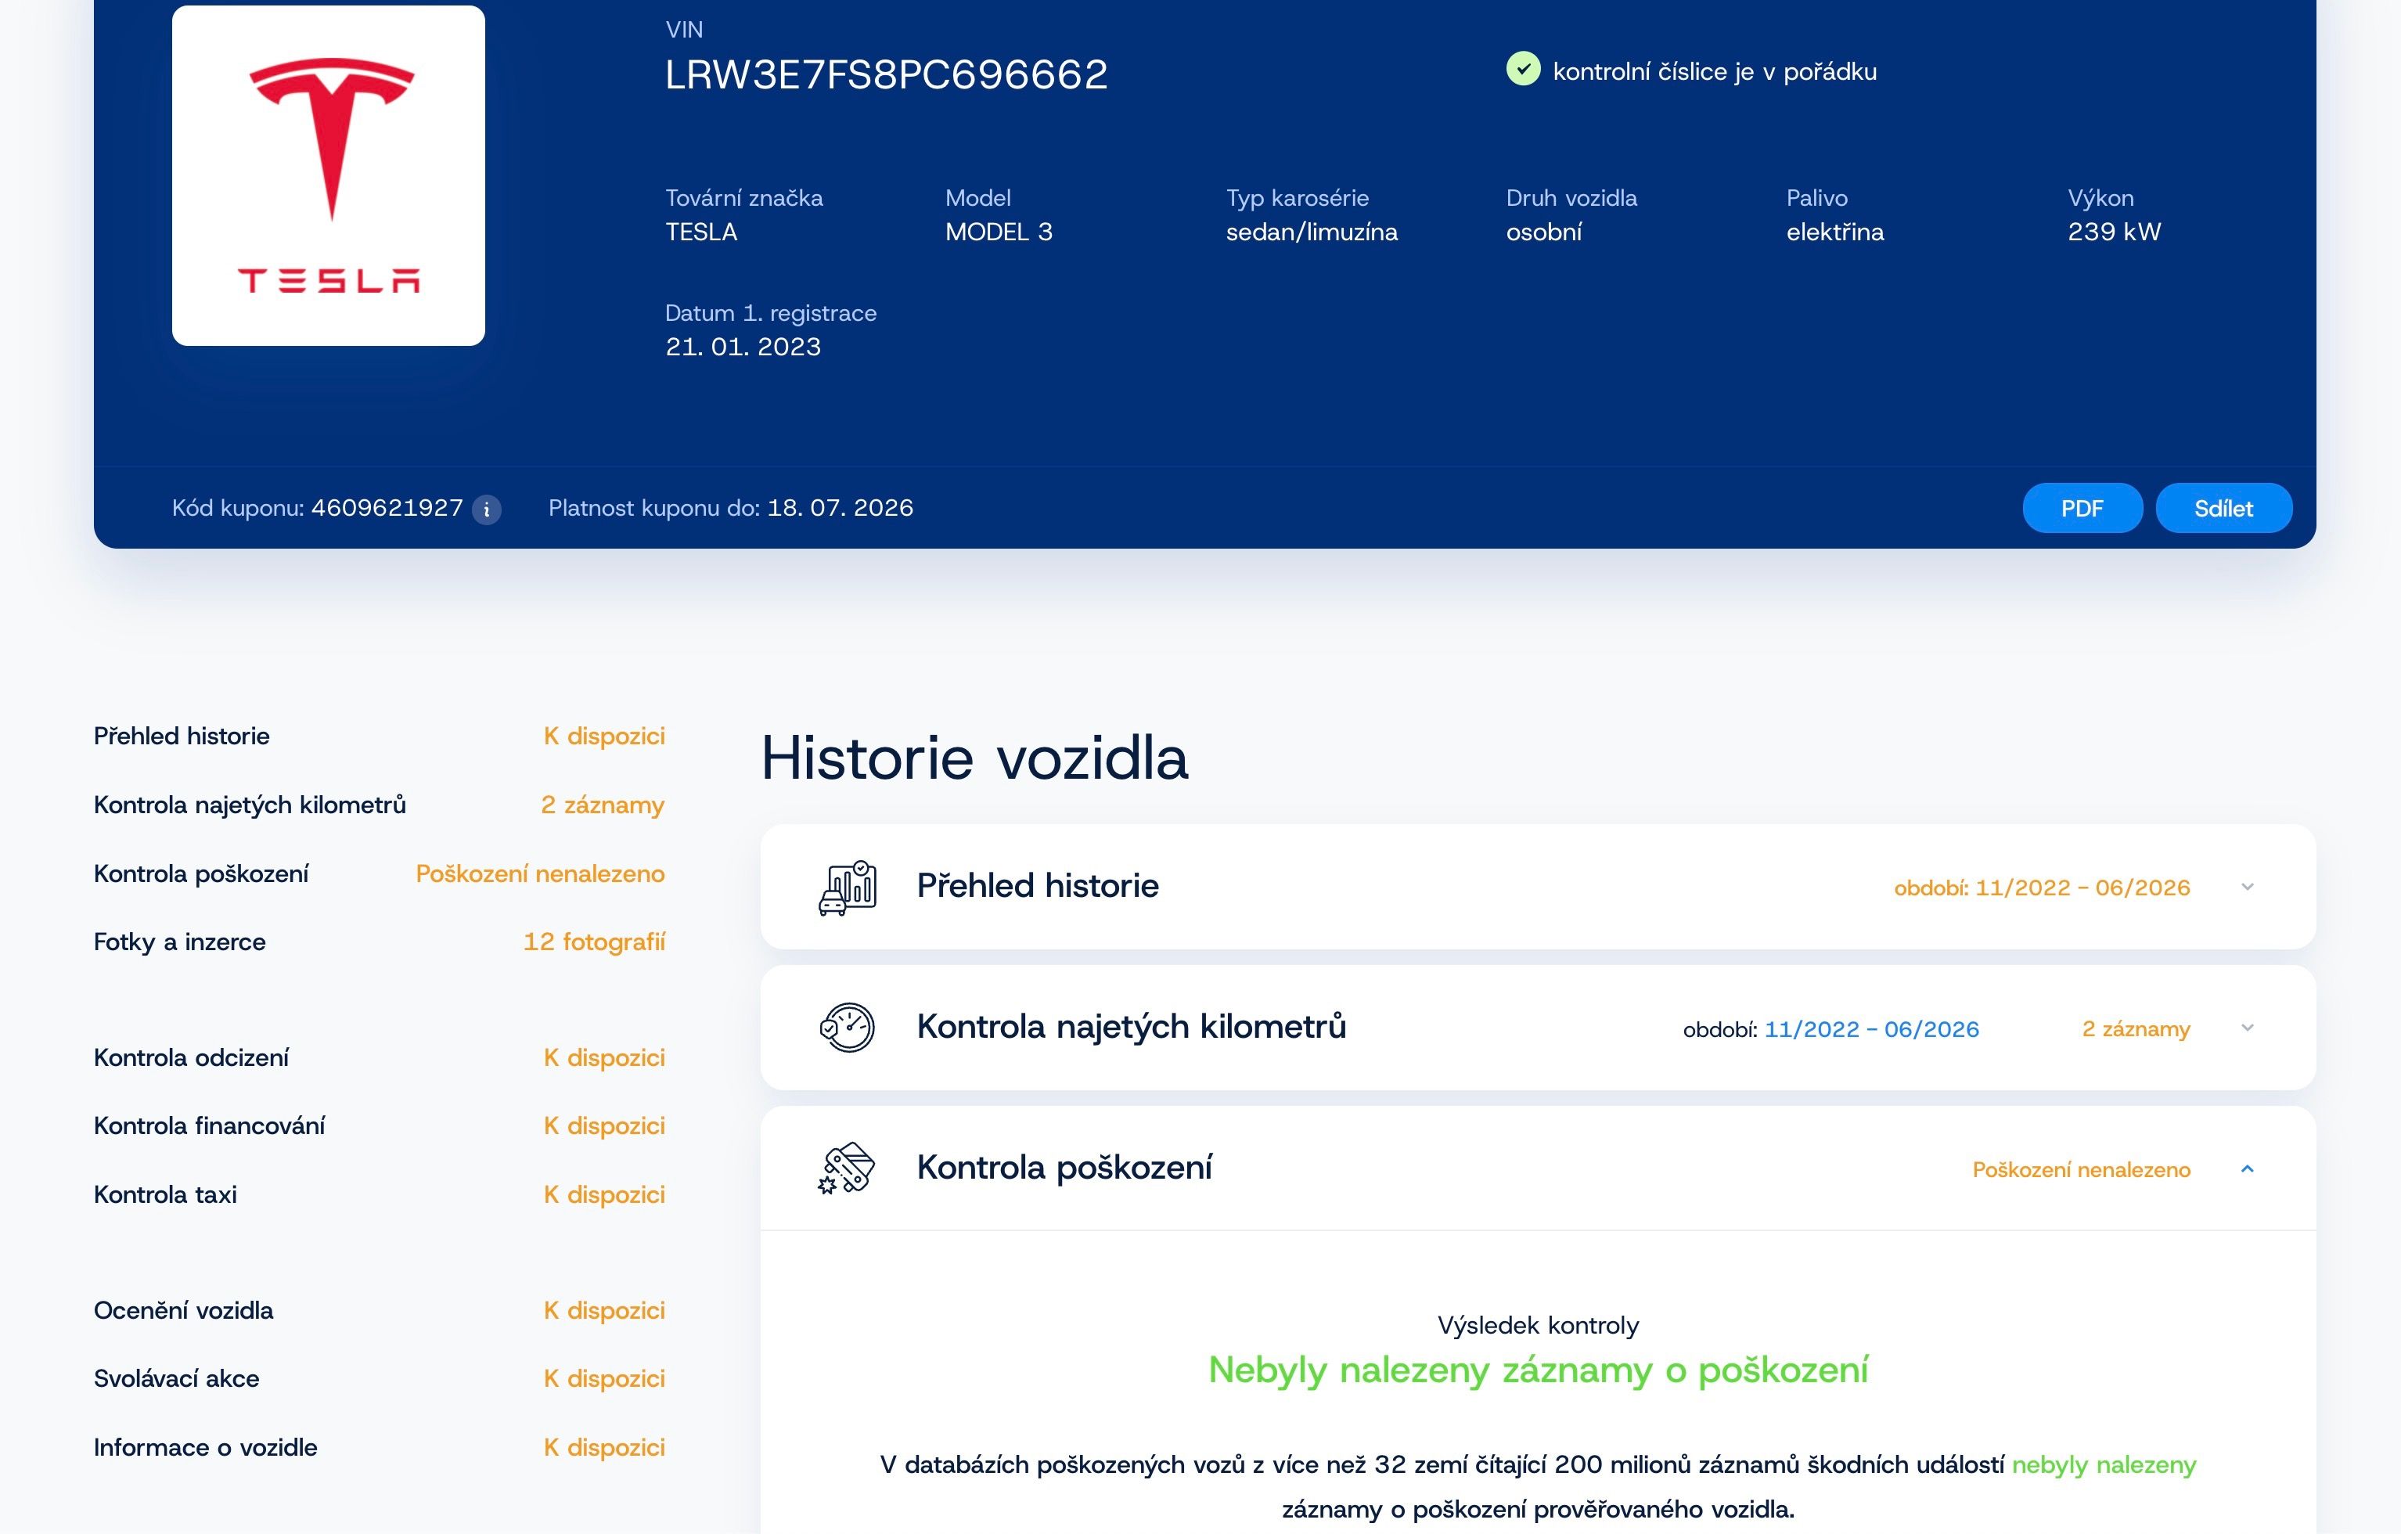Select Svolávací akce in sidebar
Image resolution: width=2401 pixels, height=1534 pixels.
tap(379, 1377)
